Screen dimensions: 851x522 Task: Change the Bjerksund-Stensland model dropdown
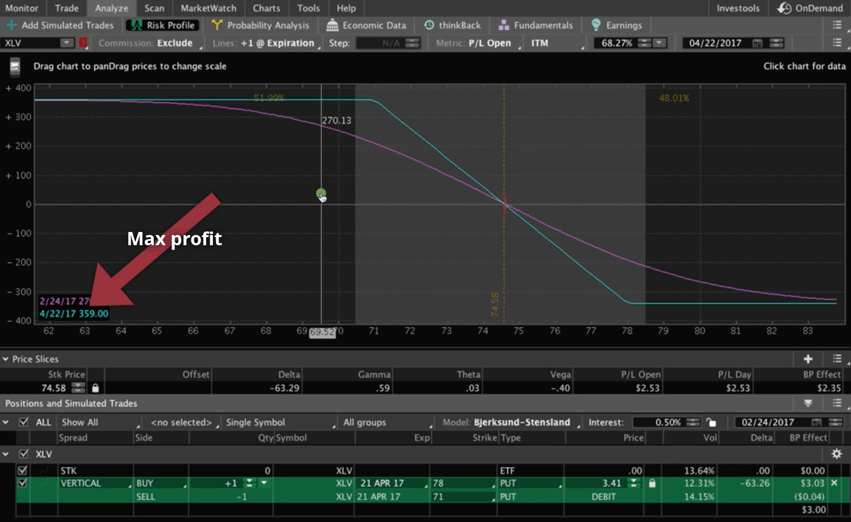coord(525,422)
